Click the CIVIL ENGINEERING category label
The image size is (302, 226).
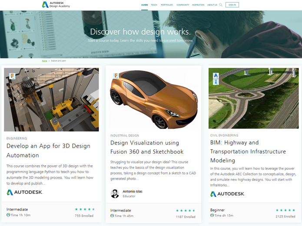(224, 135)
